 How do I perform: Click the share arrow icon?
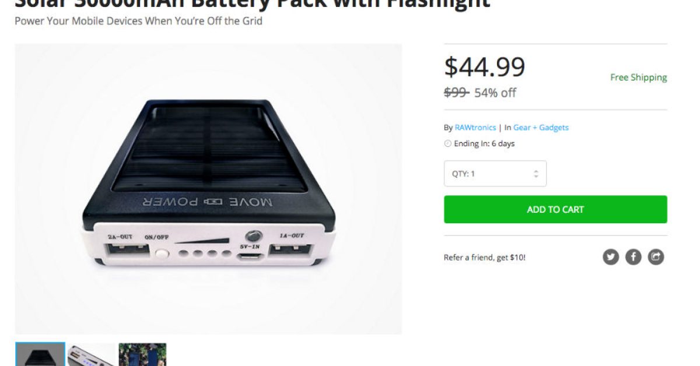pos(656,257)
